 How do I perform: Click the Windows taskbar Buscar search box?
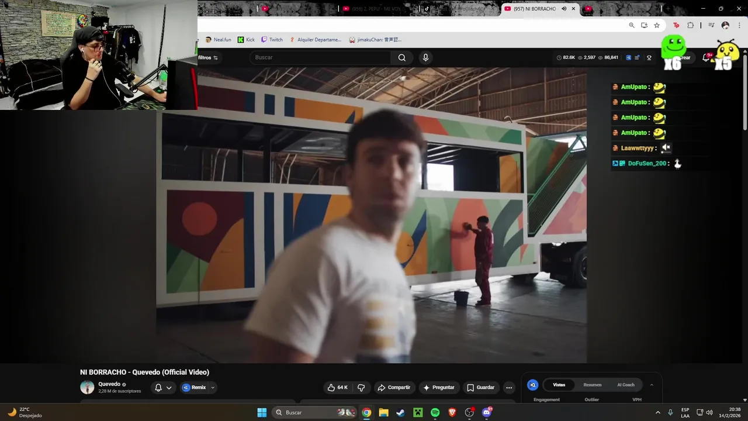[x=314, y=412]
